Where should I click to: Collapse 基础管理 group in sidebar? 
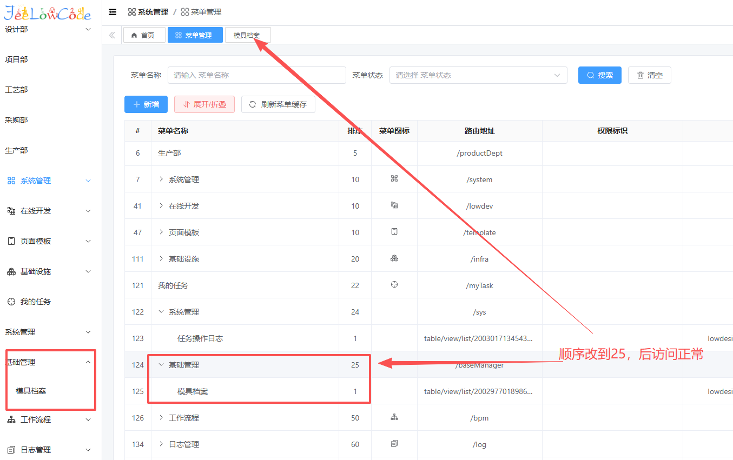88,362
